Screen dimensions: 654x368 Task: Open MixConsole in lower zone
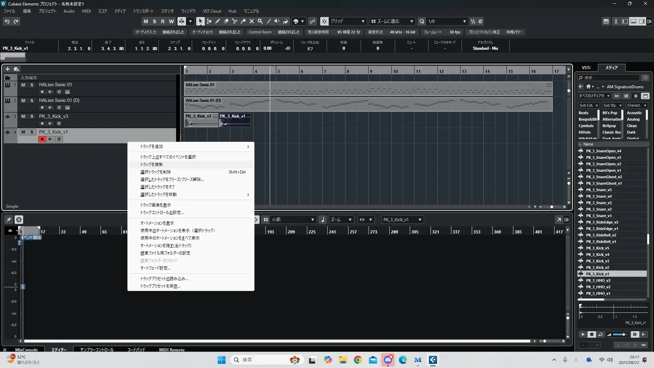coord(26,350)
